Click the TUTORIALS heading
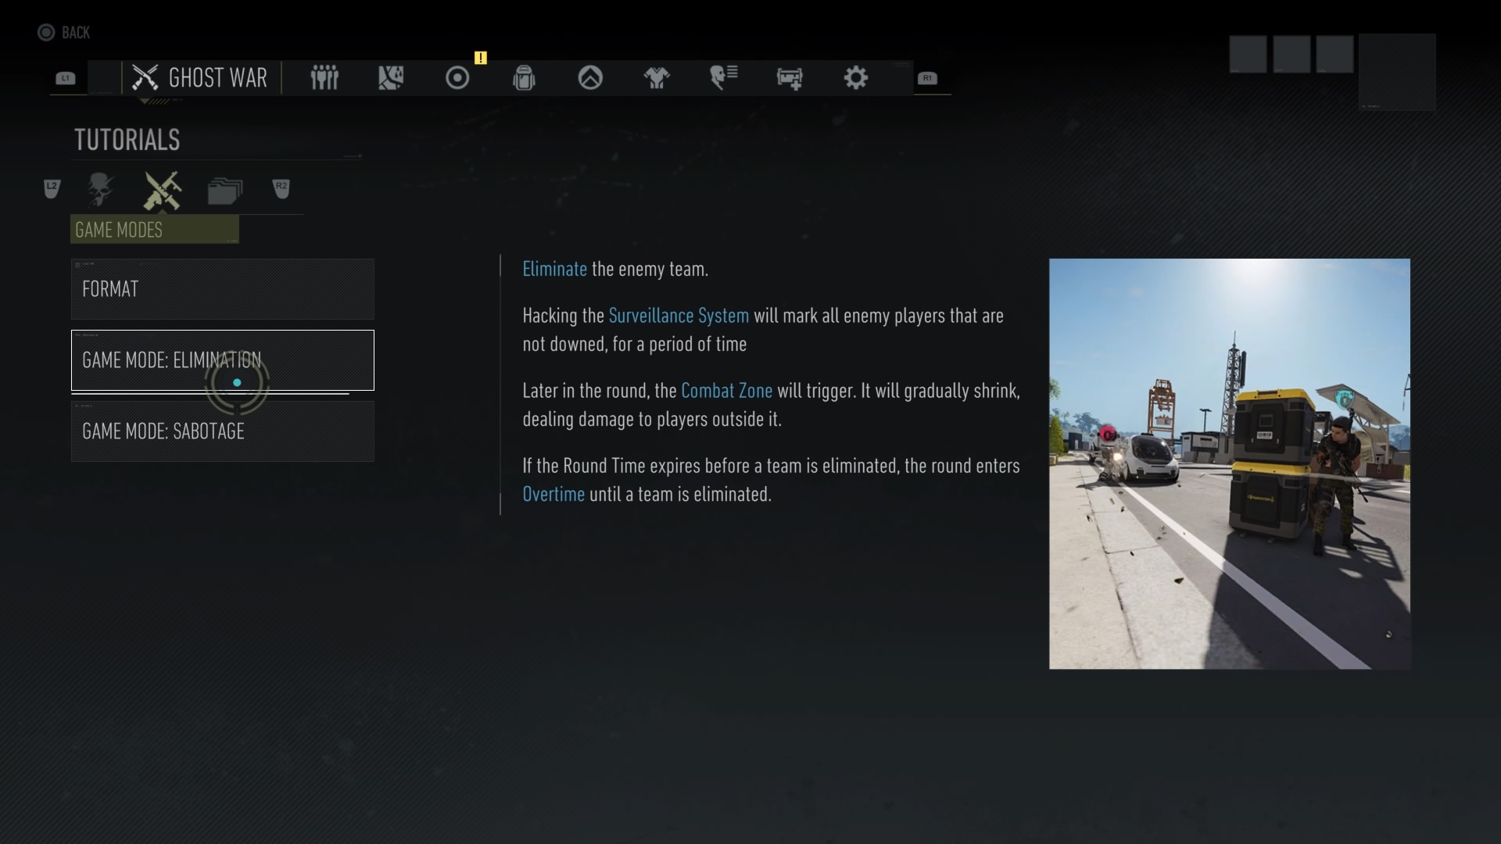The image size is (1501, 844). point(127,140)
